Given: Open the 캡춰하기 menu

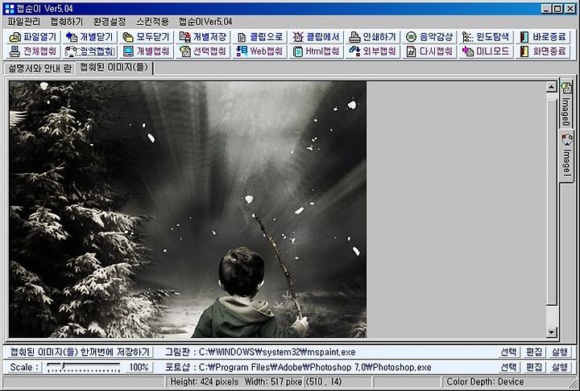Looking at the screenshot, I should [x=67, y=22].
